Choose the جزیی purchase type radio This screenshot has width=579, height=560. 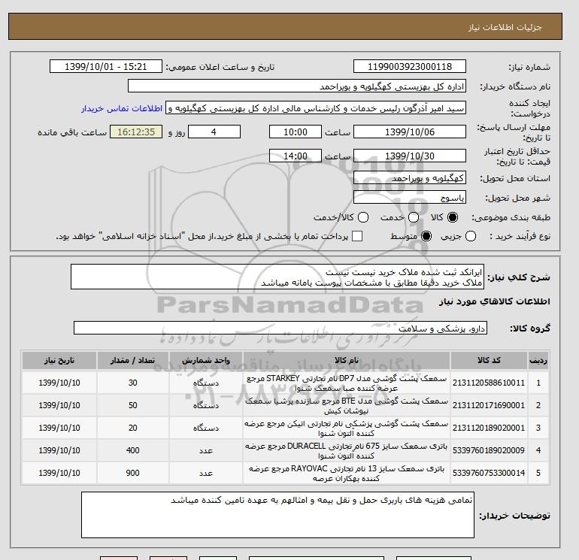pyautogui.click(x=471, y=236)
